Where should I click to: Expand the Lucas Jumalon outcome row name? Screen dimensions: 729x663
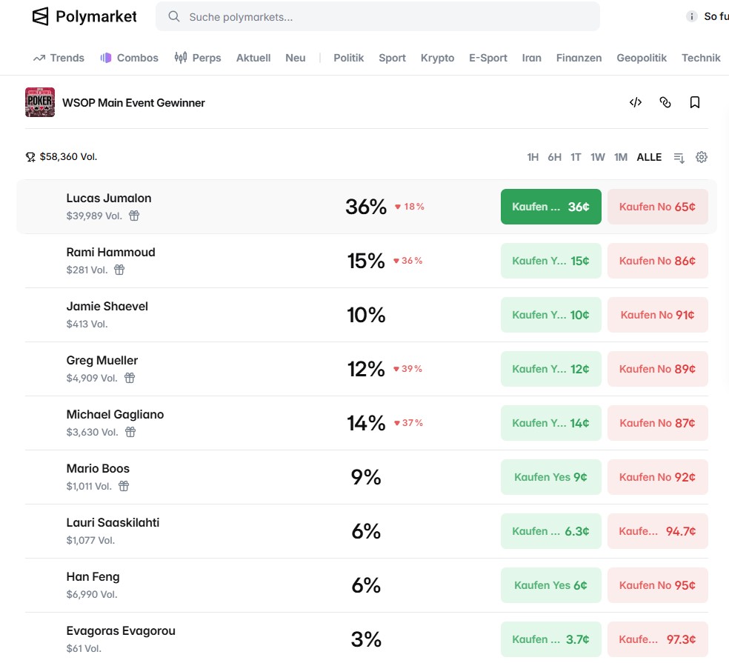coord(109,198)
